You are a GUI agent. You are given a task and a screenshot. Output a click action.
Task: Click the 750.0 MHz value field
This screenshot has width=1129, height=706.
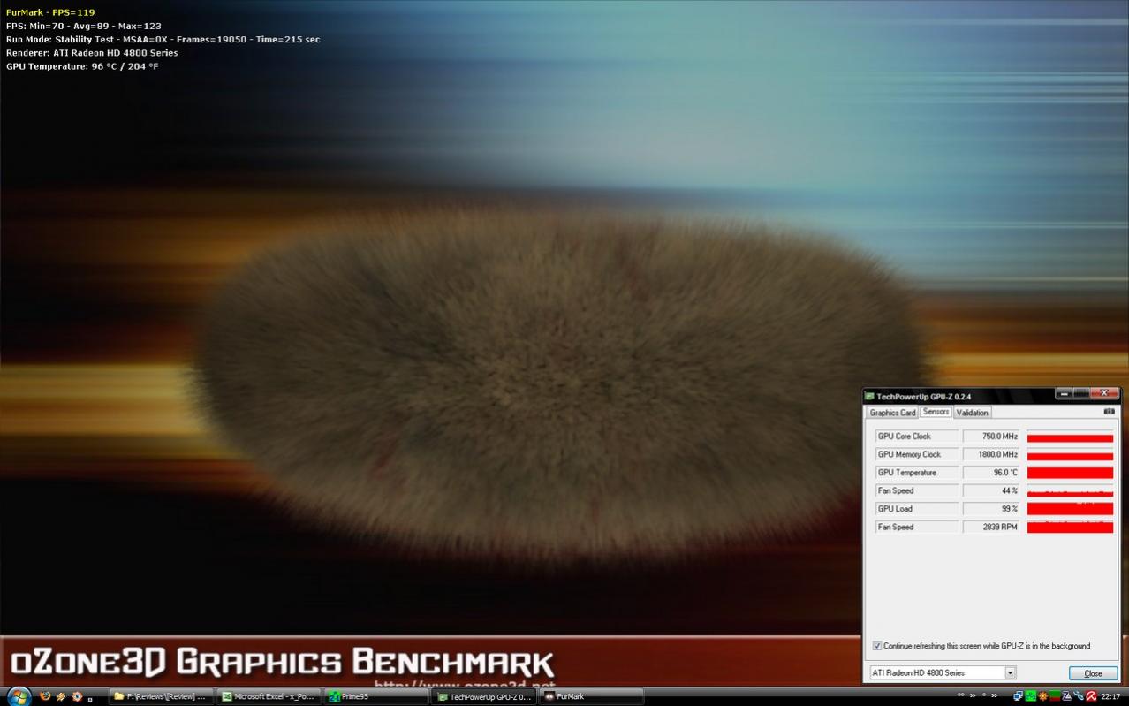(991, 437)
